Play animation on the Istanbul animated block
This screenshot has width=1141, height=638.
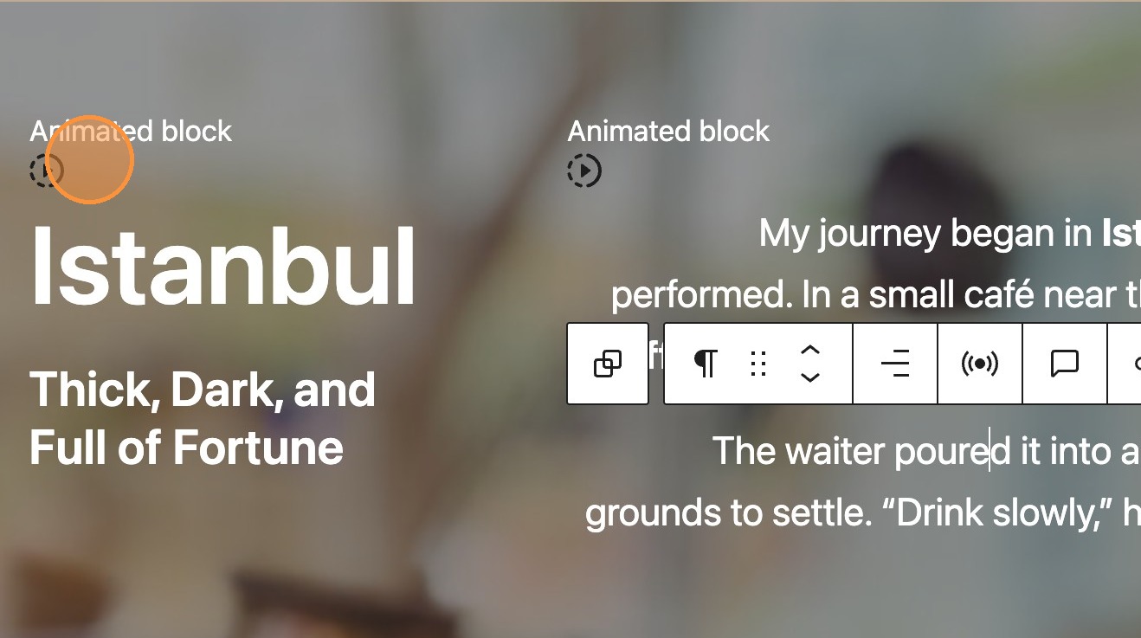coord(45,170)
